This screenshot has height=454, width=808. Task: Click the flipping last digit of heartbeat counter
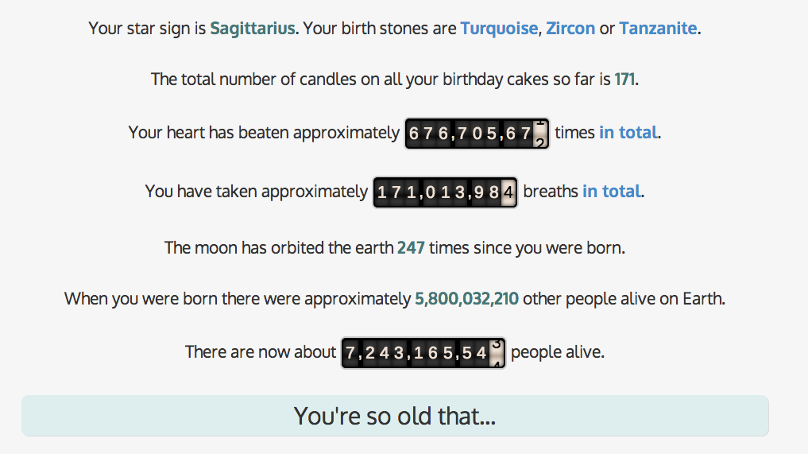[540, 133]
